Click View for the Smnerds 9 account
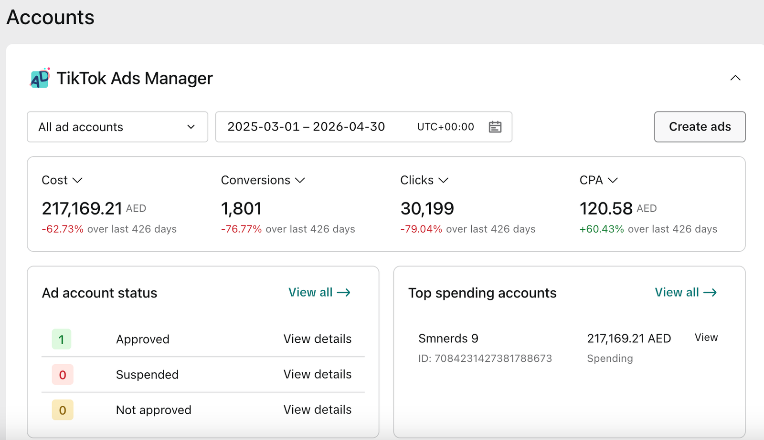Screen dimensions: 764x440 [706, 338]
